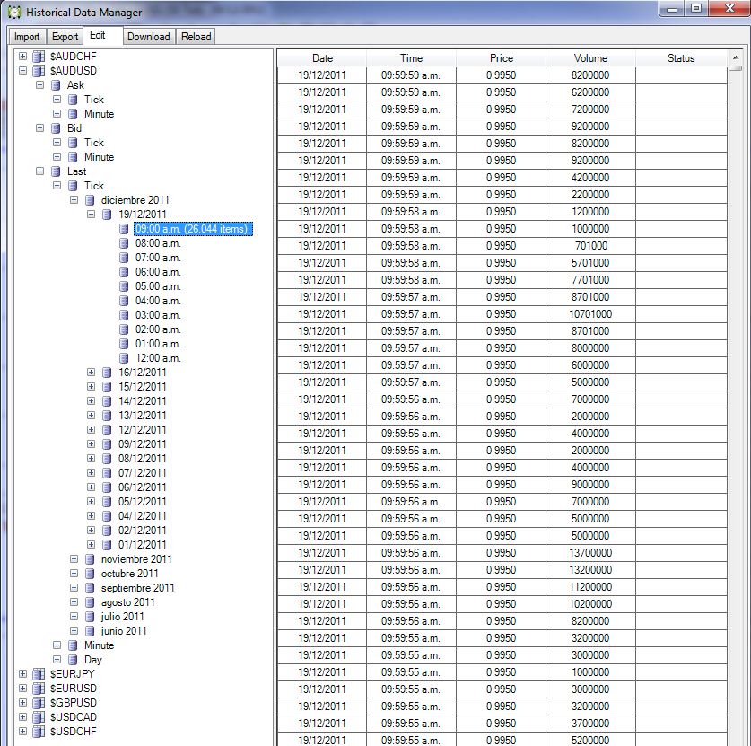Click the $AUDCHF instrument table icon
The height and width of the screenshot is (746, 751).
point(39,57)
